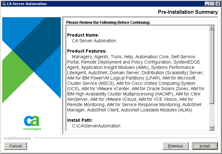
Task: Maximize the installer window
Action: (x=213, y=4)
